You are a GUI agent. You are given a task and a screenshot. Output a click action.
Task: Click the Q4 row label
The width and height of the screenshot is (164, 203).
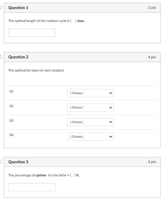[11, 135]
